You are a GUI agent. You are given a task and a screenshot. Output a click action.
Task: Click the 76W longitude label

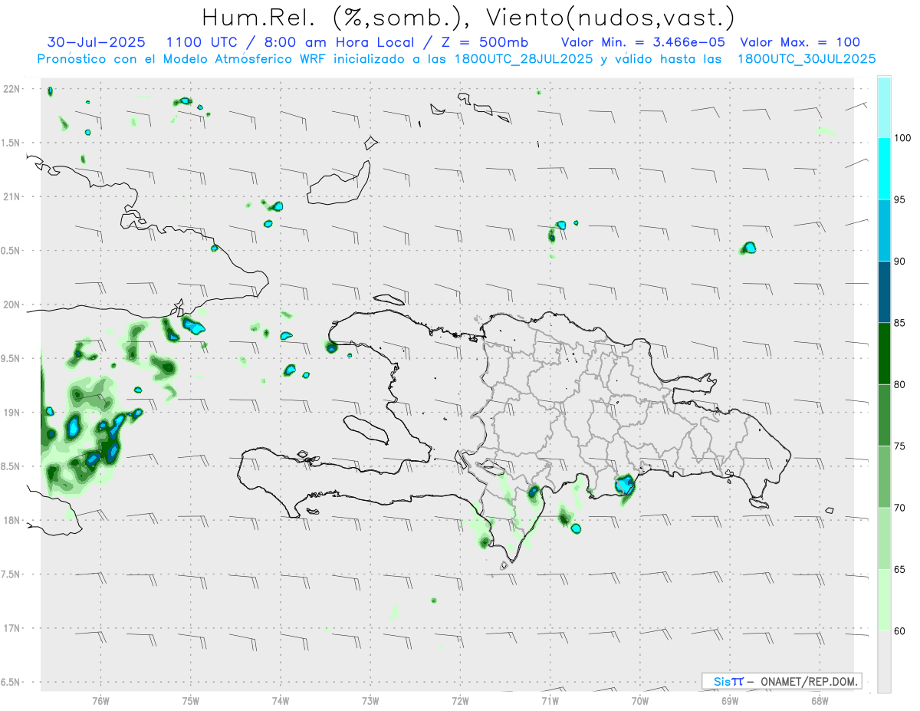pyautogui.click(x=100, y=700)
